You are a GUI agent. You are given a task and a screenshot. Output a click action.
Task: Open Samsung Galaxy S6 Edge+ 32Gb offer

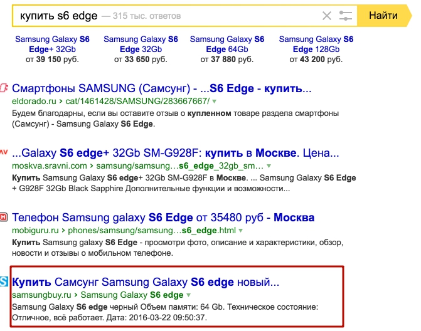coord(52,44)
